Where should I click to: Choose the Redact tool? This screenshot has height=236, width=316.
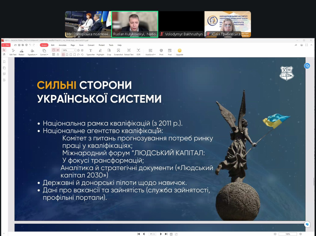tap(21, 51)
